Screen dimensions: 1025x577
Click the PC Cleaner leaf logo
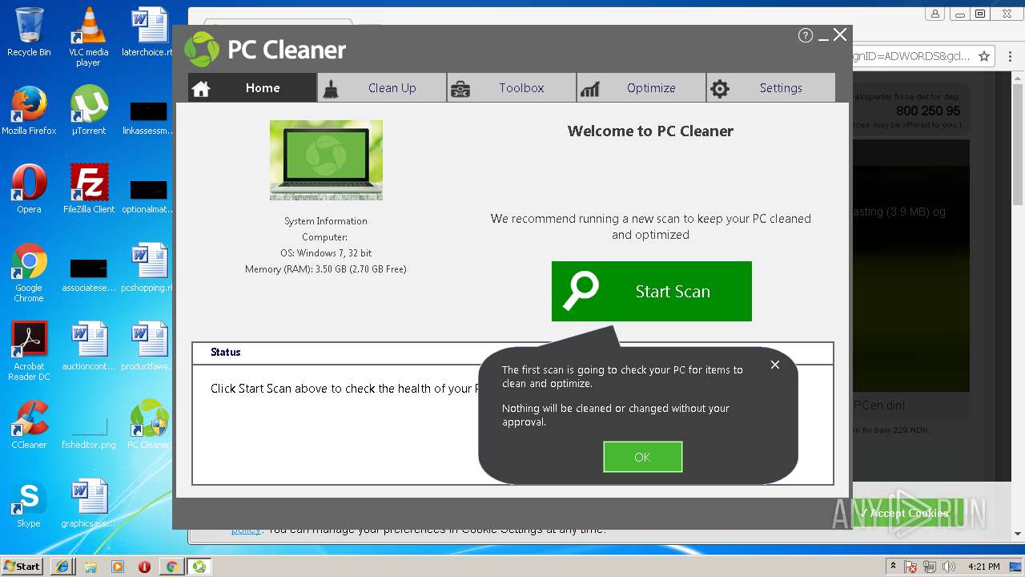pyautogui.click(x=202, y=50)
